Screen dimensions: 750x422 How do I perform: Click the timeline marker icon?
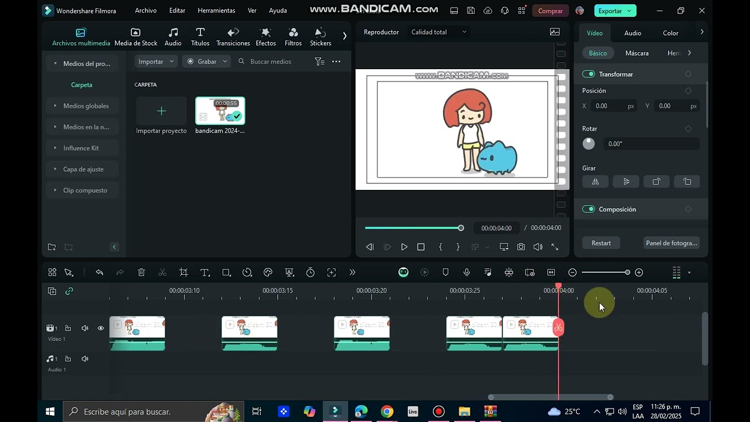[445, 273]
